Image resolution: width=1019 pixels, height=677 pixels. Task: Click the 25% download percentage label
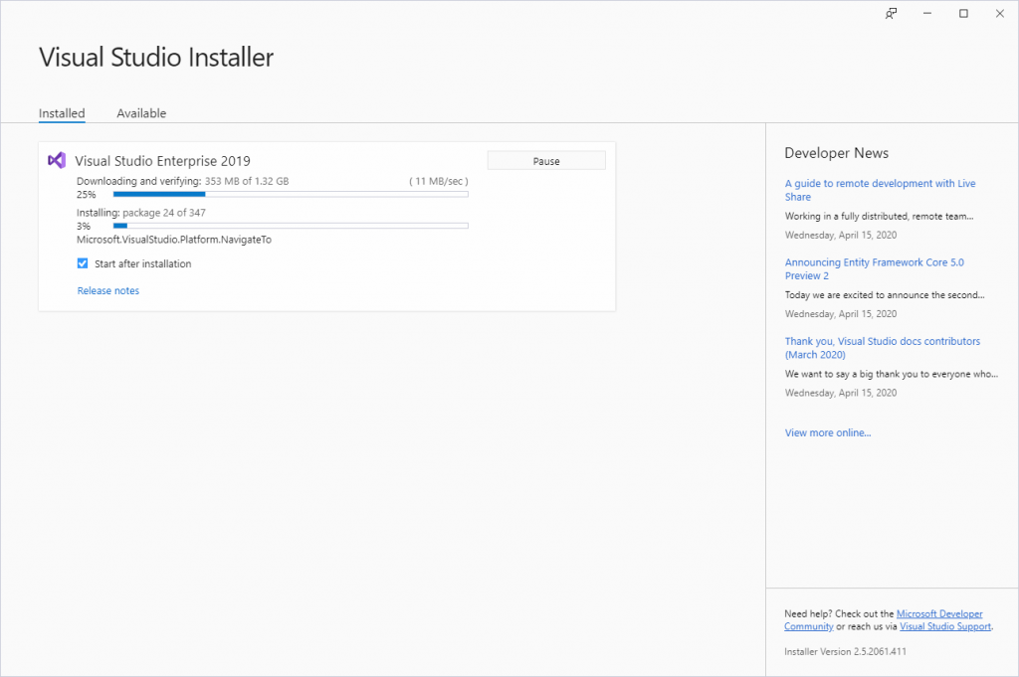point(87,195)
